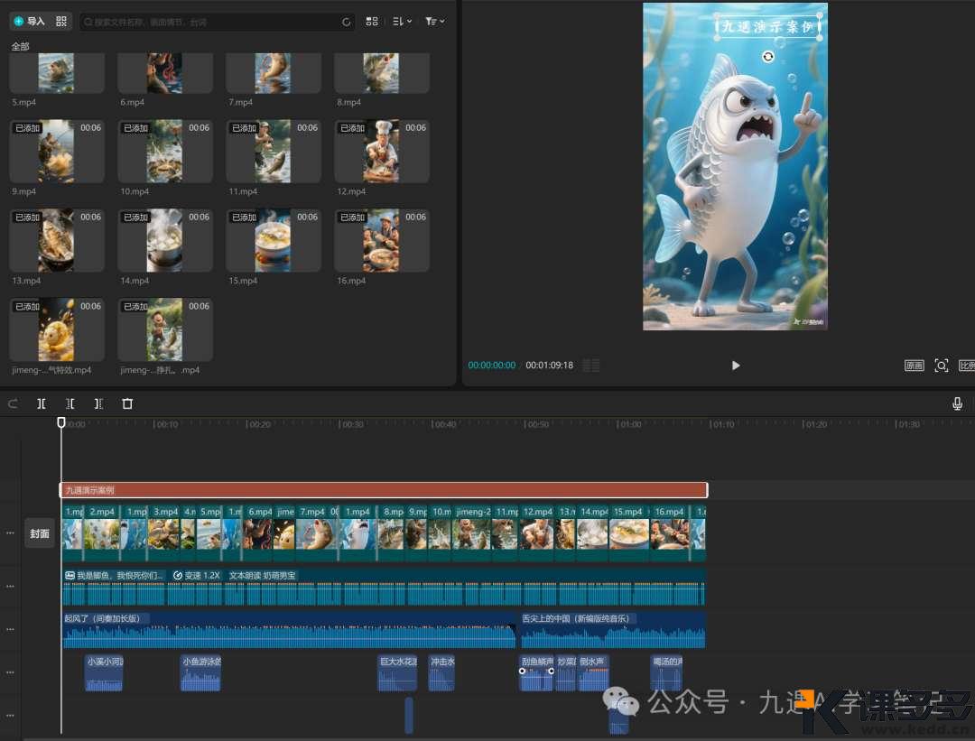The width and height of the screenshot is (975, 741).
Task: Select the 9.mp4 media thumbnail
Action: 57,151
